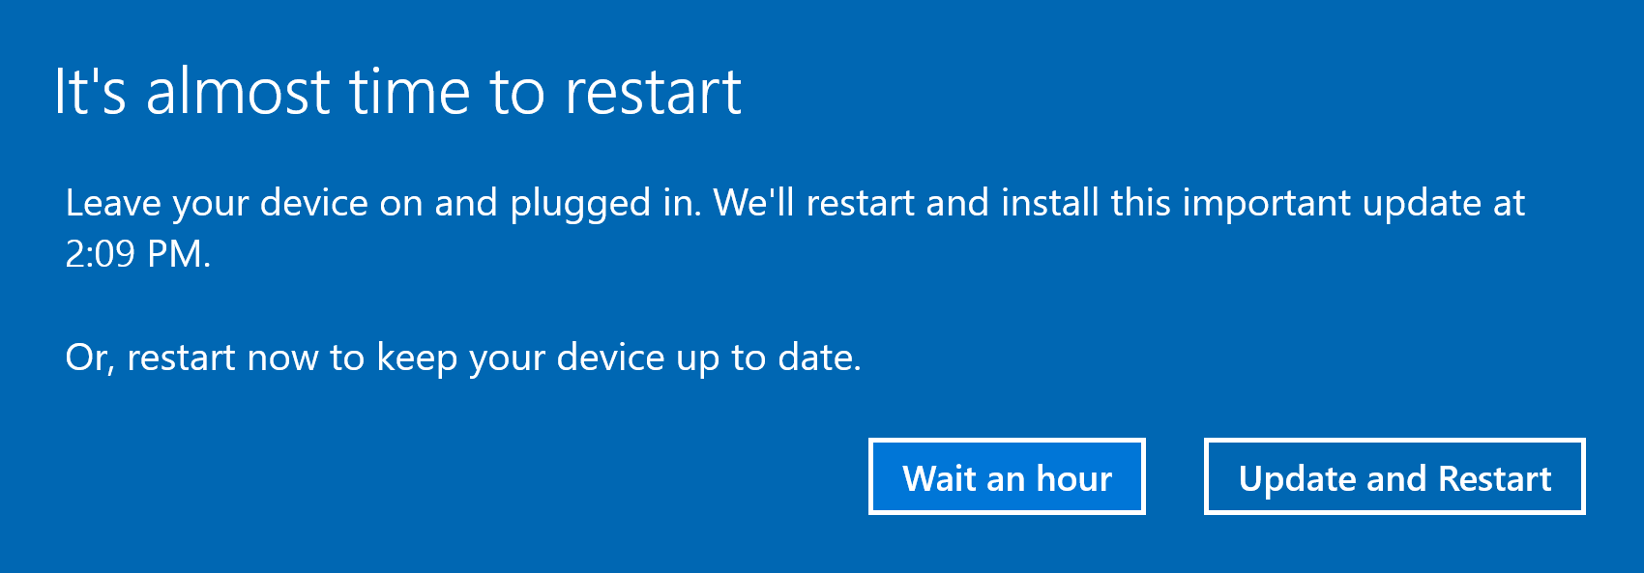Click the word "It's" in the heading
Screen dimensions: 1644x573
(x=90, y=93)
